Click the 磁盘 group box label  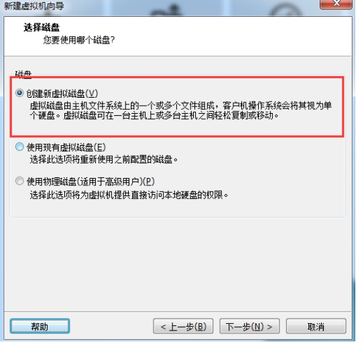pyautogui.click(x=23, y=74)
